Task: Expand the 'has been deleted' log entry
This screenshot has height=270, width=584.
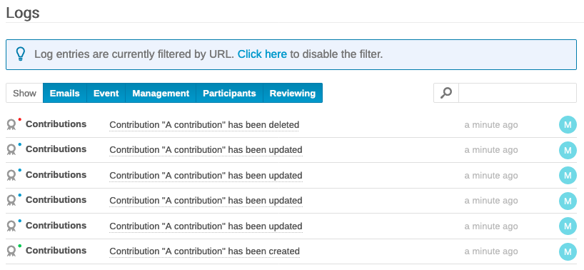Action: (204, 125)
